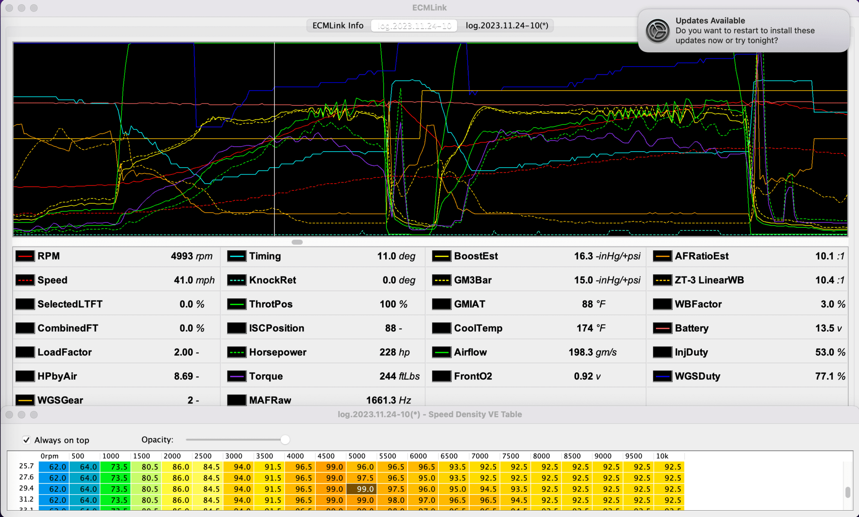
Task: Click the Timing cyan swatch
Action: pyautogui.click(x=237, y=257)
